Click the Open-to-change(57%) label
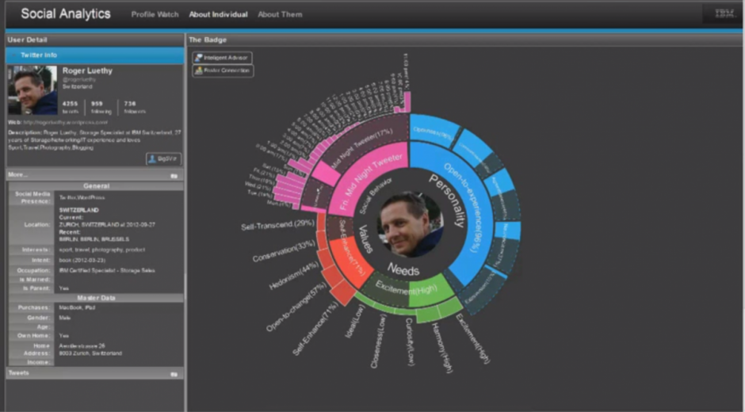 [296, 307]
